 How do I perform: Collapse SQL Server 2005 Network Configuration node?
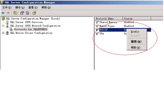pyautogui.click(x=3, y=26)
